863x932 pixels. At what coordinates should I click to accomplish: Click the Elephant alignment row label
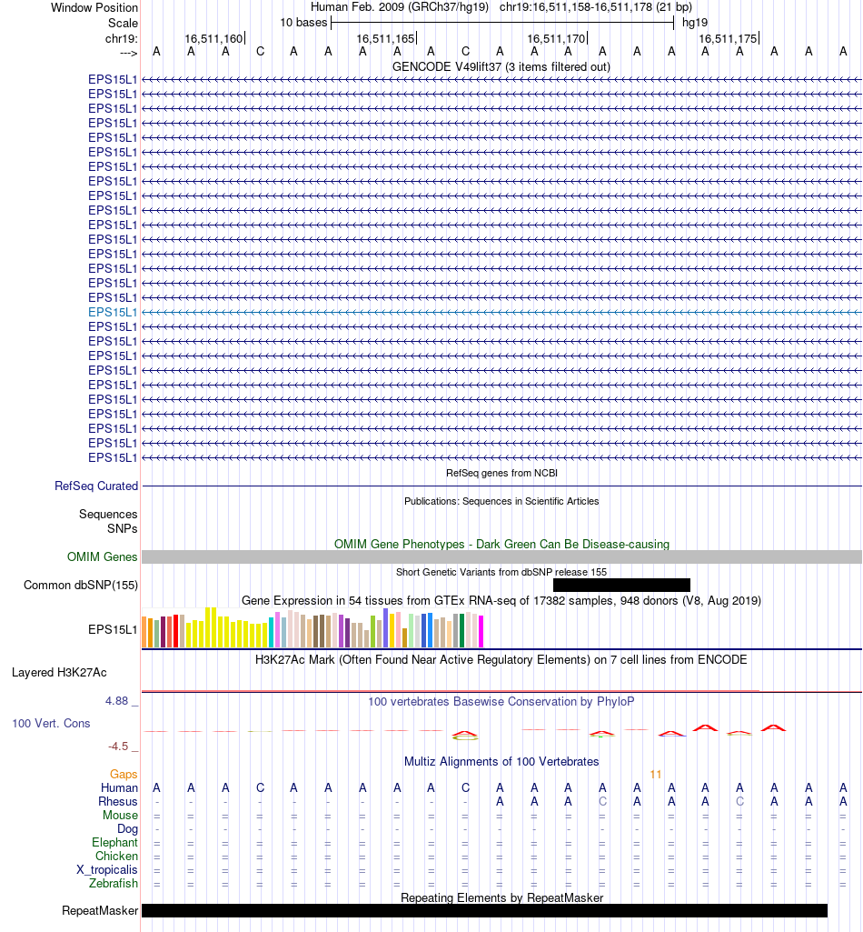(114, 842)
